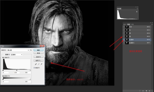Open the Channel dropdown in Levels
154x92 pixels.
point(17,54)
